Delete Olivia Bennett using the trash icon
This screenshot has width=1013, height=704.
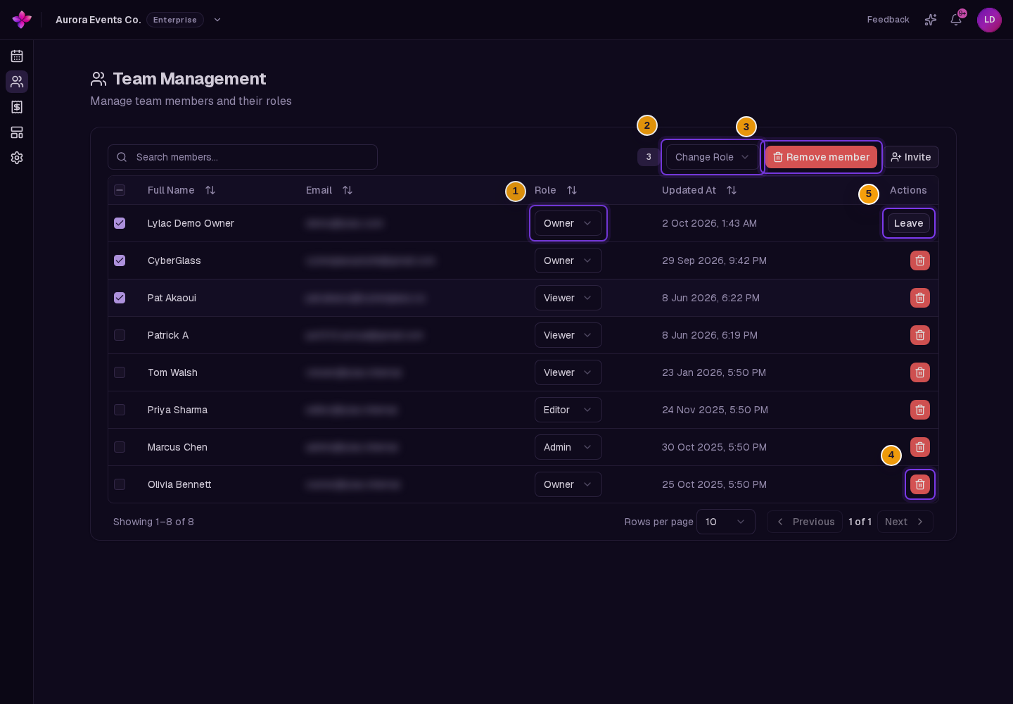tap(920, 484)
